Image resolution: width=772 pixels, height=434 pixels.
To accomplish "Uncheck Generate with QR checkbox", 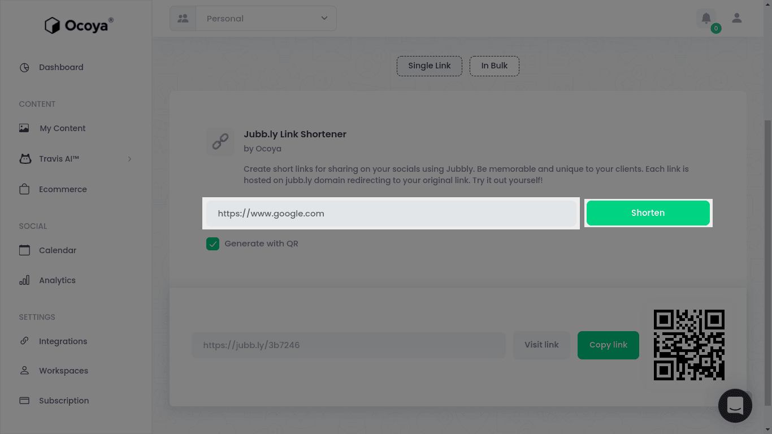I will click(x=213, y=244).
